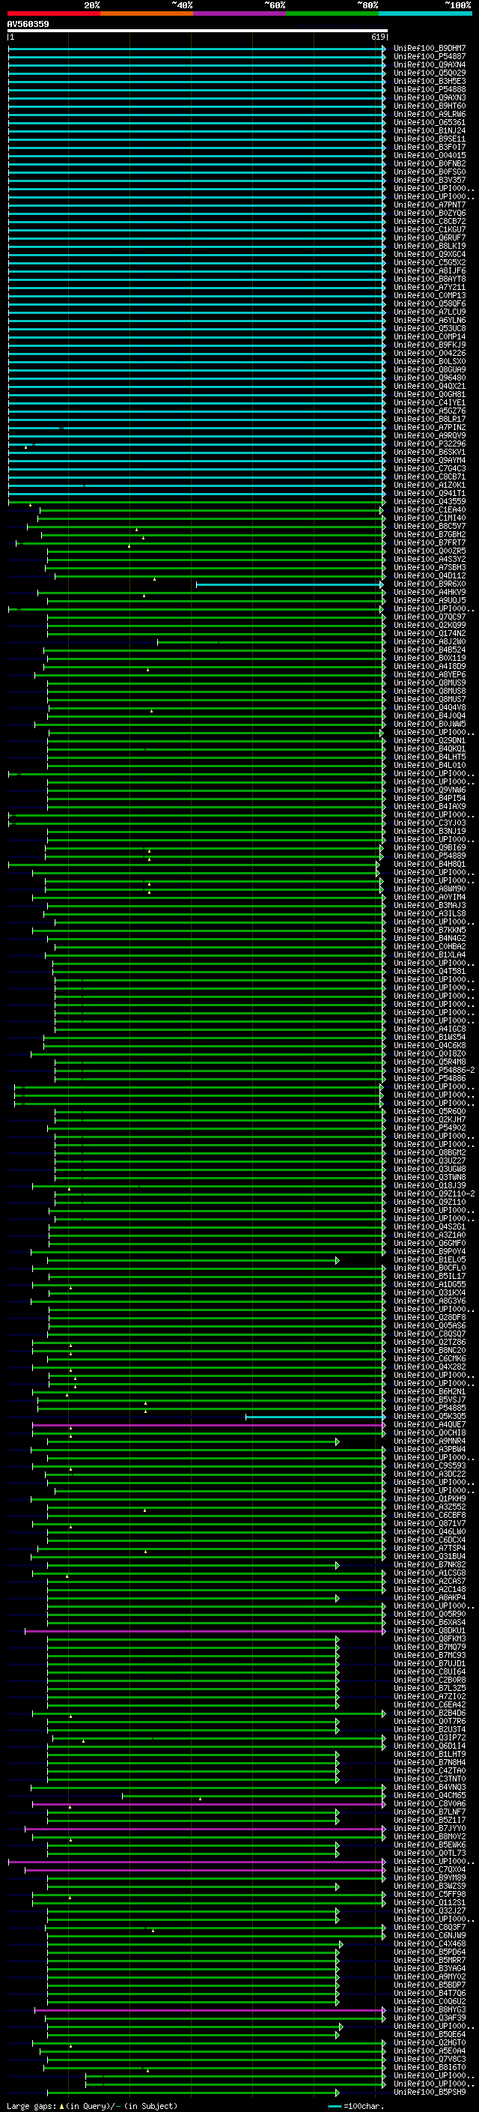
Task: Click the UniRef100_B0JWW5 label
Action: tap(430, 724)
